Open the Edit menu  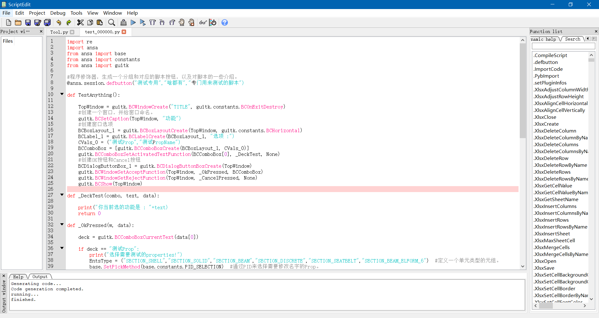20,13
